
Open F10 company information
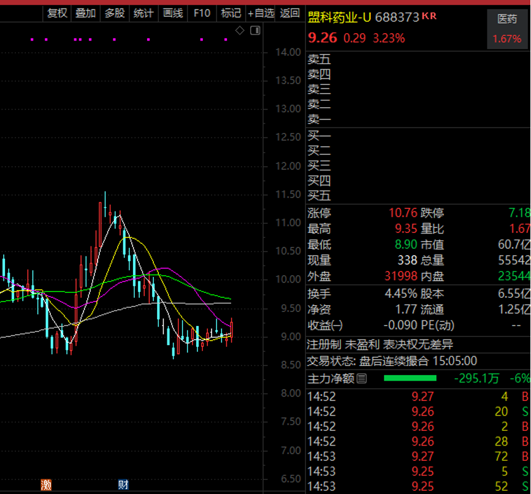point(202,13)
